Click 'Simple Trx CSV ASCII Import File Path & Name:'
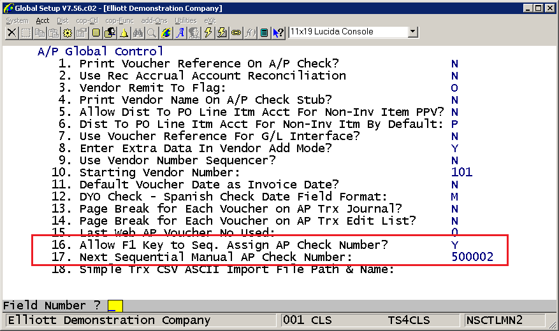Screen dimensions: 559x331 coord(237,269)
